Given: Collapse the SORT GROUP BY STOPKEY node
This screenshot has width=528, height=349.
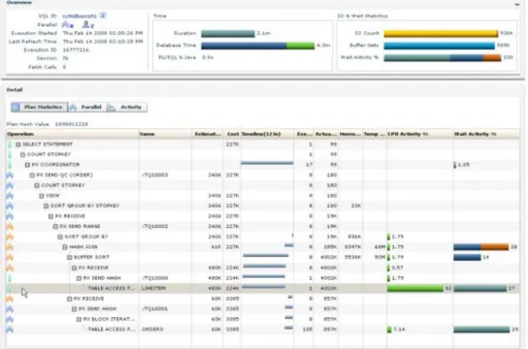Looking at the screenshot, I should (x=47, y=206).
